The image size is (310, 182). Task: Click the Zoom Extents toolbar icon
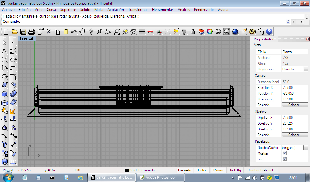(117, 32)
